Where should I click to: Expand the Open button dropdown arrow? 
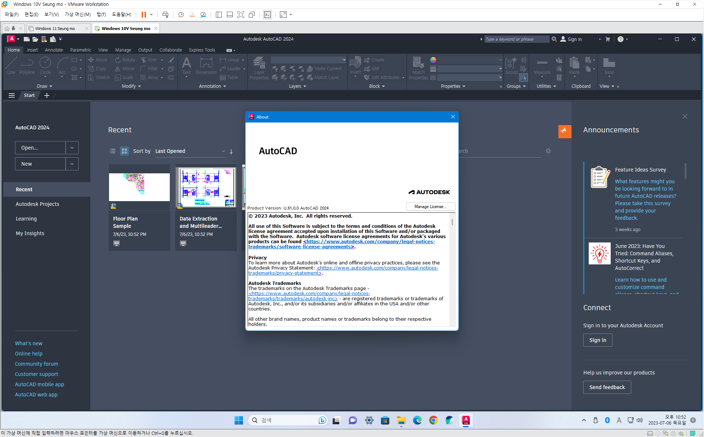tap(72, 148)
